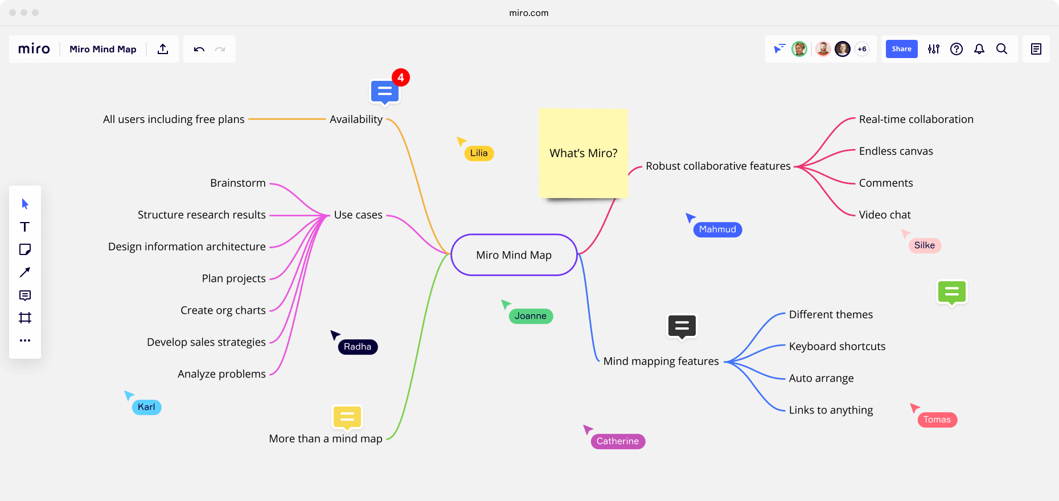
Task: Select the Comment tool
Action: pyautogui.click(x=25, y=295)
